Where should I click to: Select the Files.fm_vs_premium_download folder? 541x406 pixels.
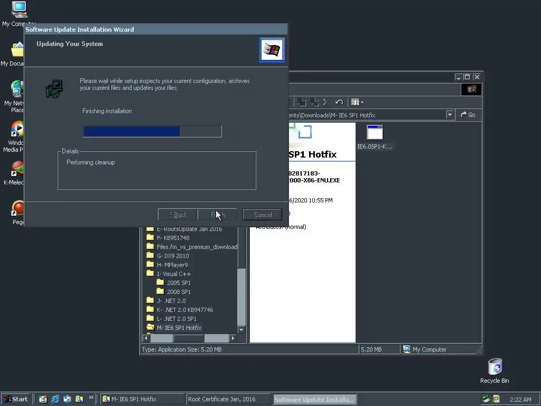197,247
